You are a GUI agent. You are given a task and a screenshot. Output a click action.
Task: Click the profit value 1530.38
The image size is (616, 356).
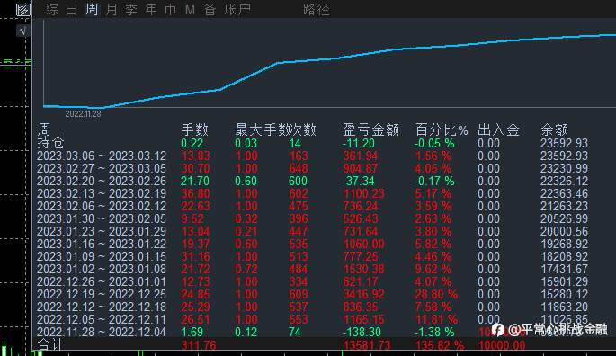(x=364, y=269)
